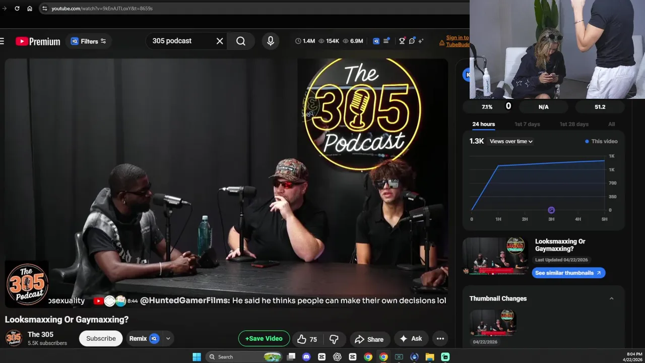
Task: Click the 'This video' chart legend
Action: click(x=601, y=141)
